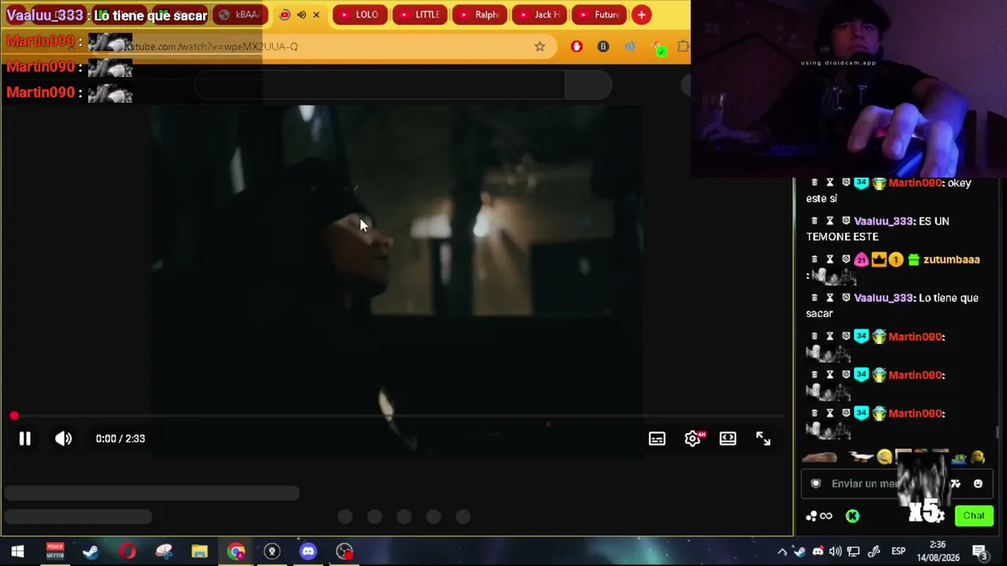1007x566 pixels.
Task: Click the green Kick logo icon below chat
Action: click(x=852, y=516)
